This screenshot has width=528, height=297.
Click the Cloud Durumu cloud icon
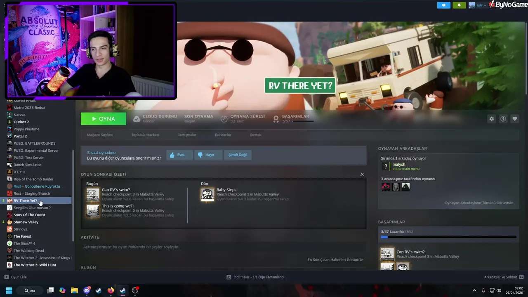[137, 119]
